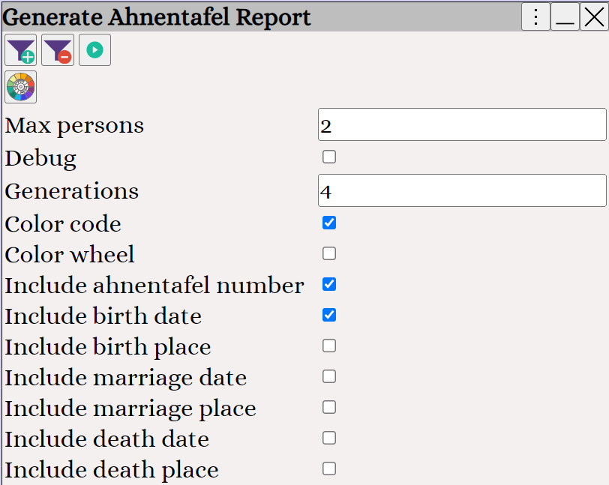Check Include marriage date
The height and width of the screenshot is (485, 609).
click(x=329, y=376)
